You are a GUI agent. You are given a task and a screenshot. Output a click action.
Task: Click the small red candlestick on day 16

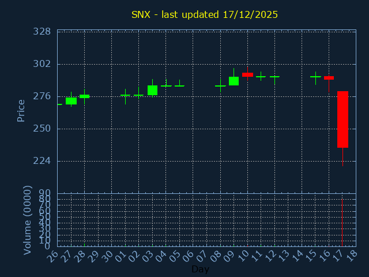[x=329, y=77]
